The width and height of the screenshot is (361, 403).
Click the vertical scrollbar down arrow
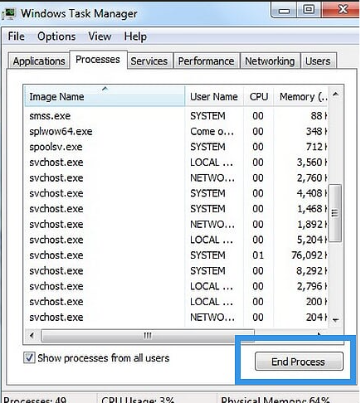click(x=335, y=320)
